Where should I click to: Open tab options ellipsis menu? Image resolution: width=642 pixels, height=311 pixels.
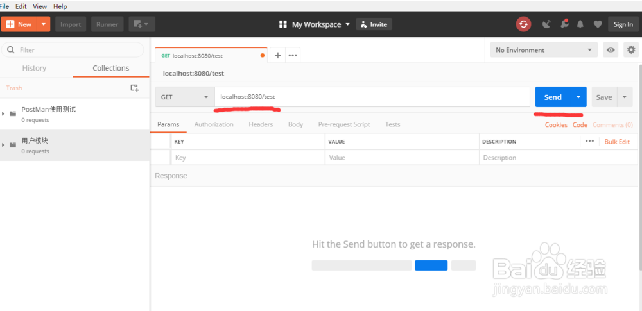pos(293,55)
